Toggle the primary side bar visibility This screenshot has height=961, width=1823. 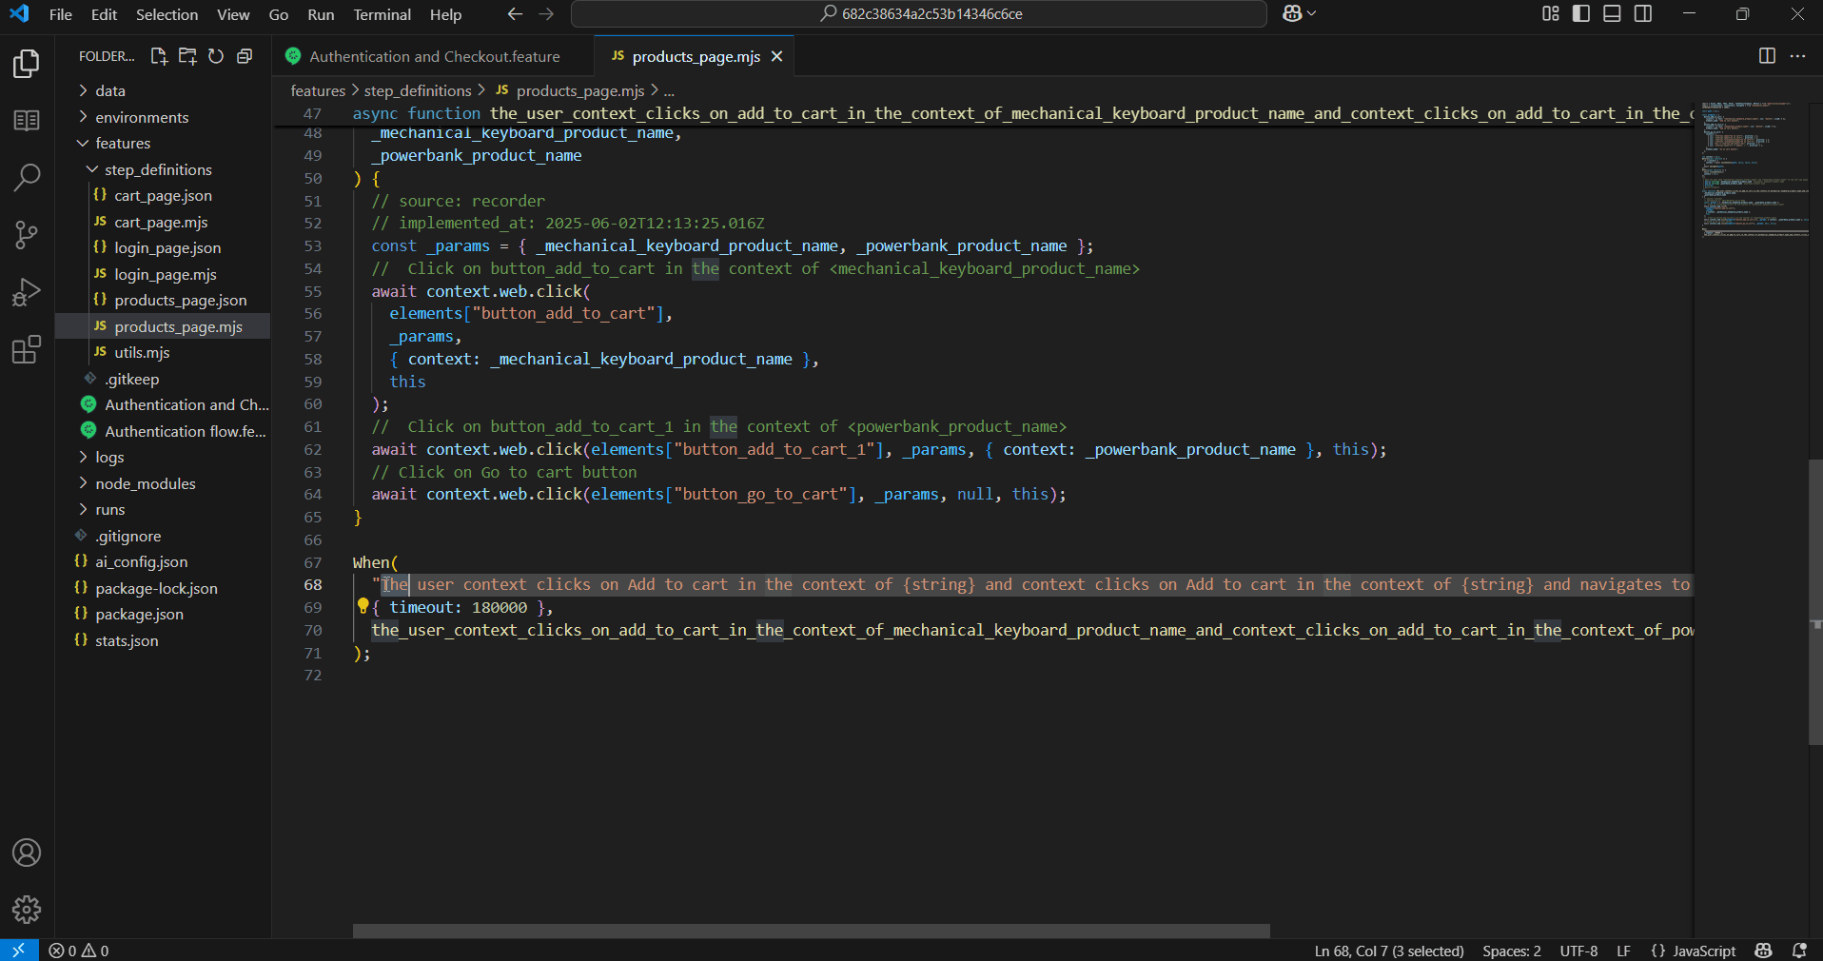(1580, 13)
